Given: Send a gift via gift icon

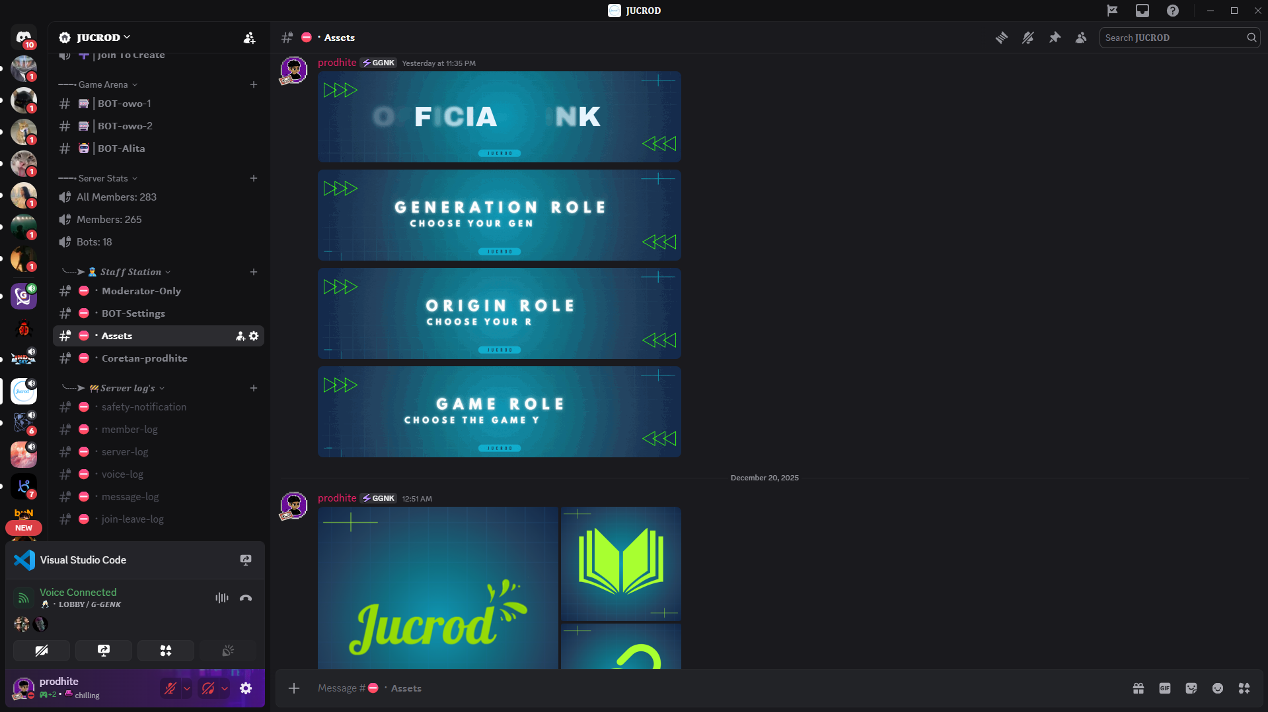Looking at the screenshot, I should tap(1138, 688).
